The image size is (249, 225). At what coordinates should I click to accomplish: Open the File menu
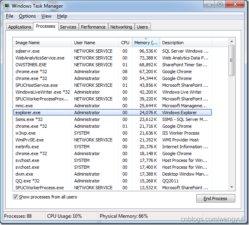pos(10,16)
